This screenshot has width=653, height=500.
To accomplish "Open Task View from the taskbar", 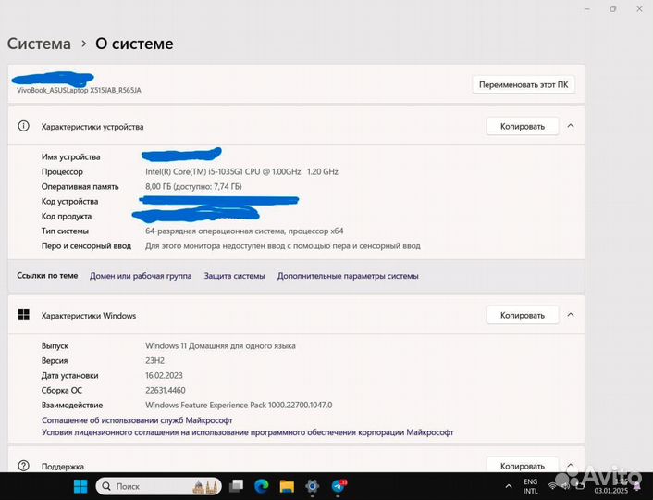I will click(237, 486).
